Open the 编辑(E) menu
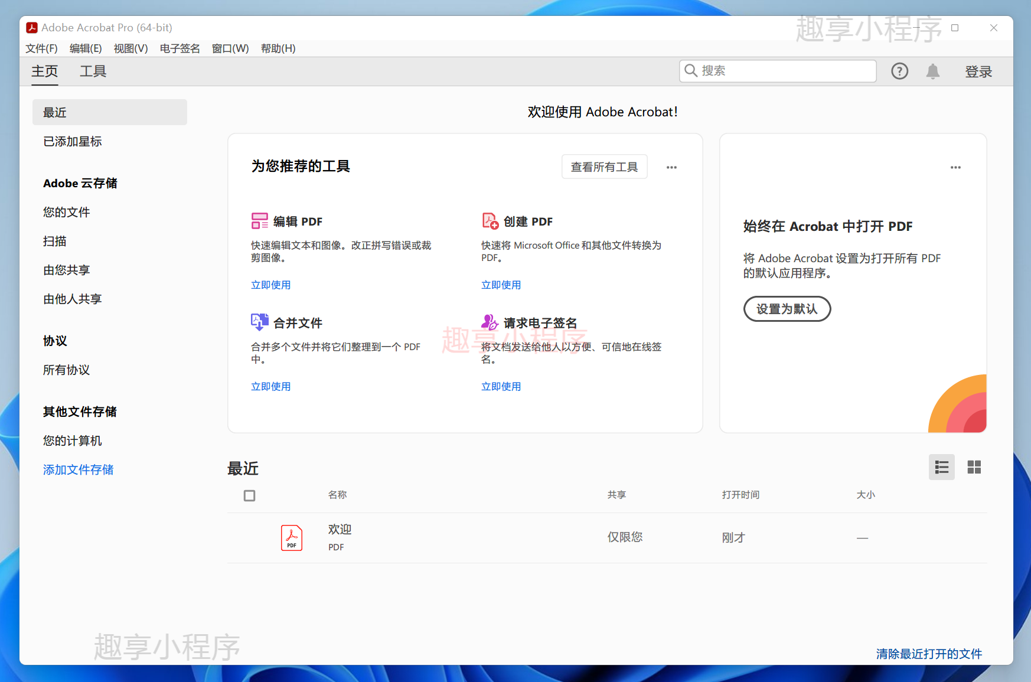Image resolution: width=1031 pixels, height=682 pixels. pyautogui.click(x=86, y=48)
